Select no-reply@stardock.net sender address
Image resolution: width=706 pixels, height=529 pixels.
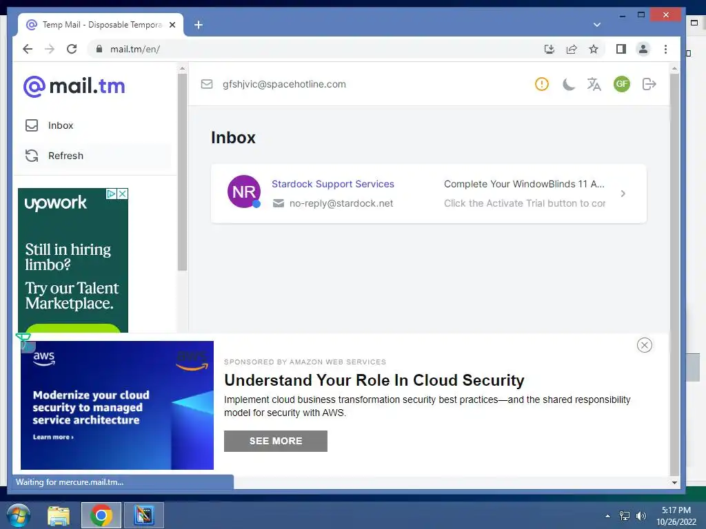point(341,203)
